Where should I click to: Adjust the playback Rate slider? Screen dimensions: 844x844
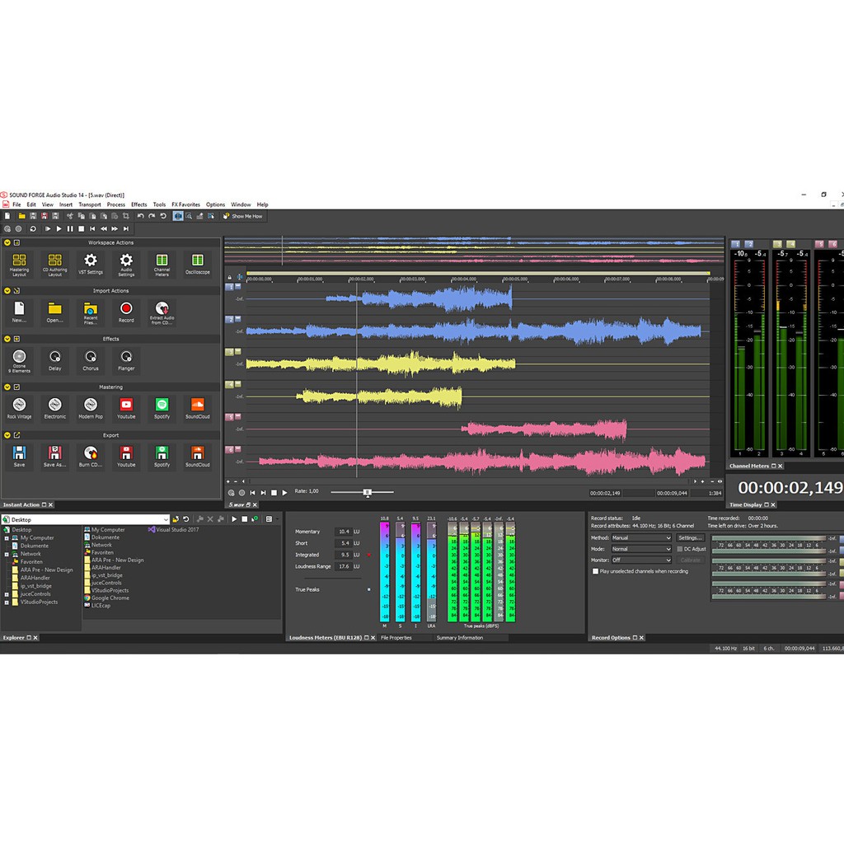tap(368, 492)
